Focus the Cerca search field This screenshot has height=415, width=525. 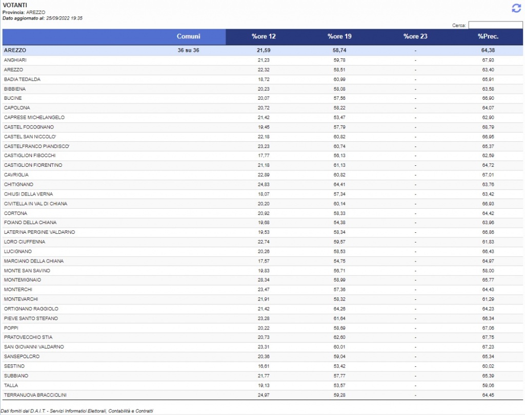tap(495, 25)
